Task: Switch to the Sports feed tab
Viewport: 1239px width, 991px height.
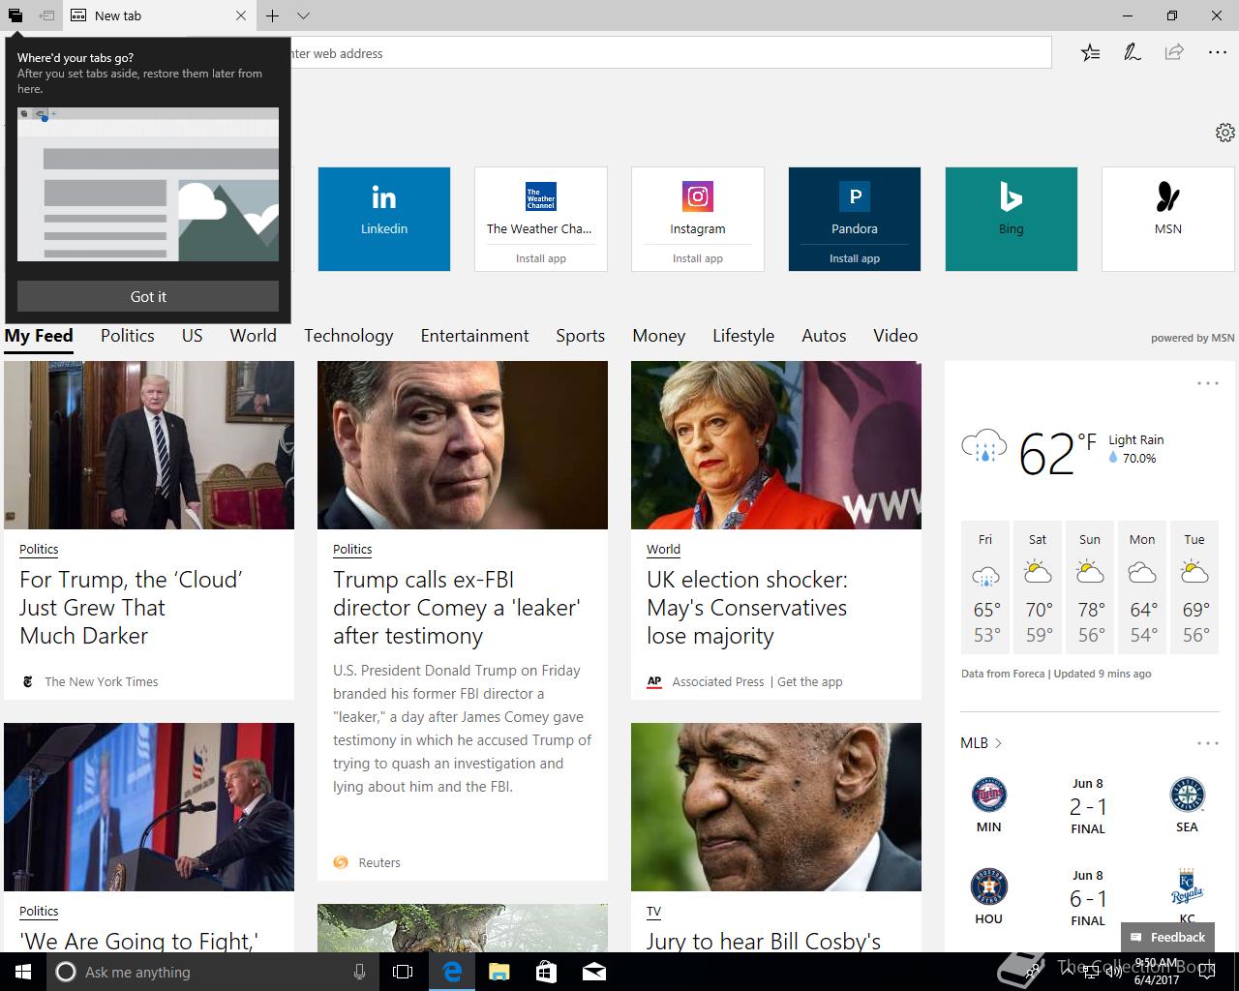Action: click(580, 336)
